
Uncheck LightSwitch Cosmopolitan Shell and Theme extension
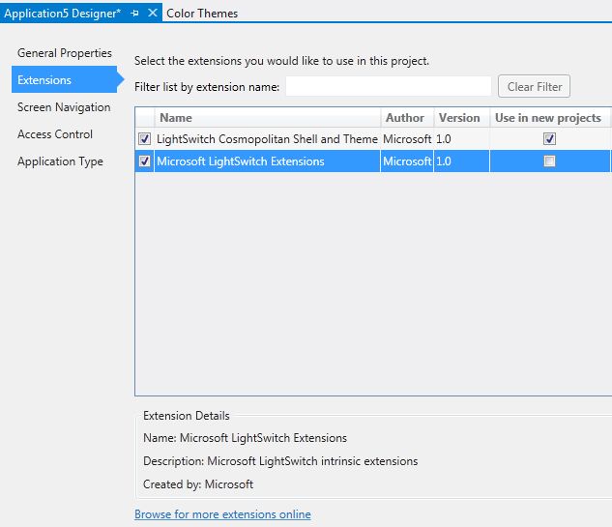(145, 139)
